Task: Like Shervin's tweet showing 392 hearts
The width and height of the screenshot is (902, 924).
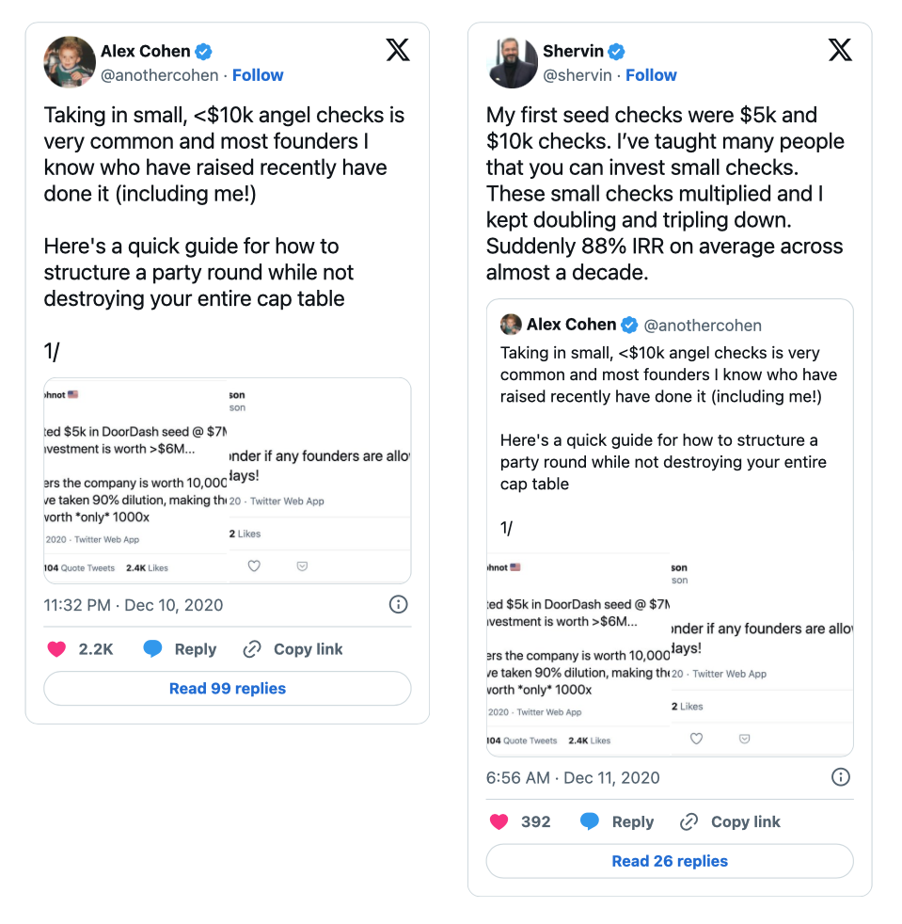Action: coord(499,821)
